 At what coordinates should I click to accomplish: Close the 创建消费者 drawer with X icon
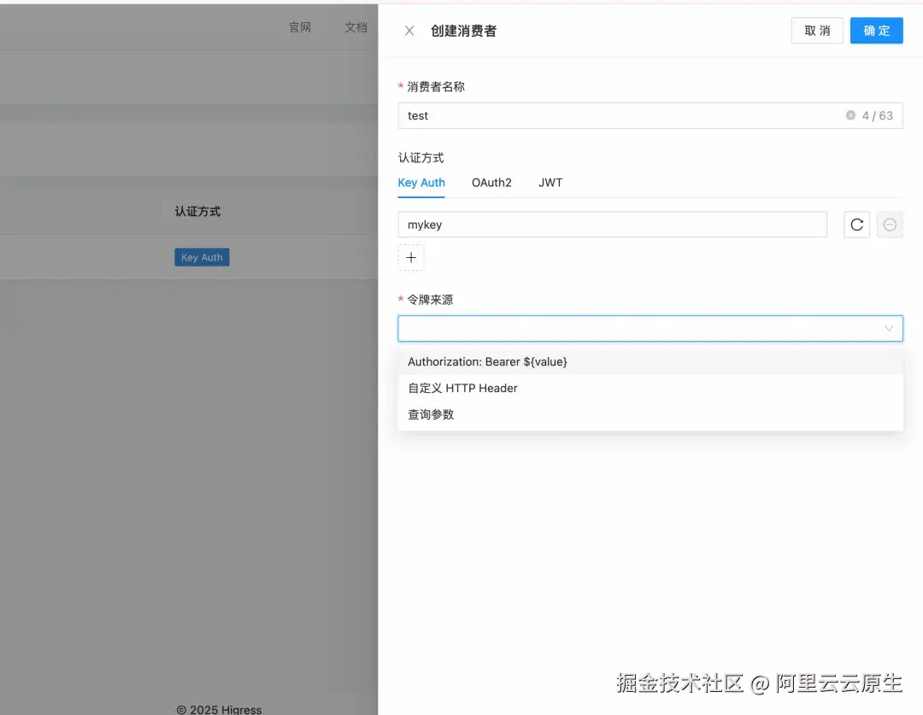409,30
